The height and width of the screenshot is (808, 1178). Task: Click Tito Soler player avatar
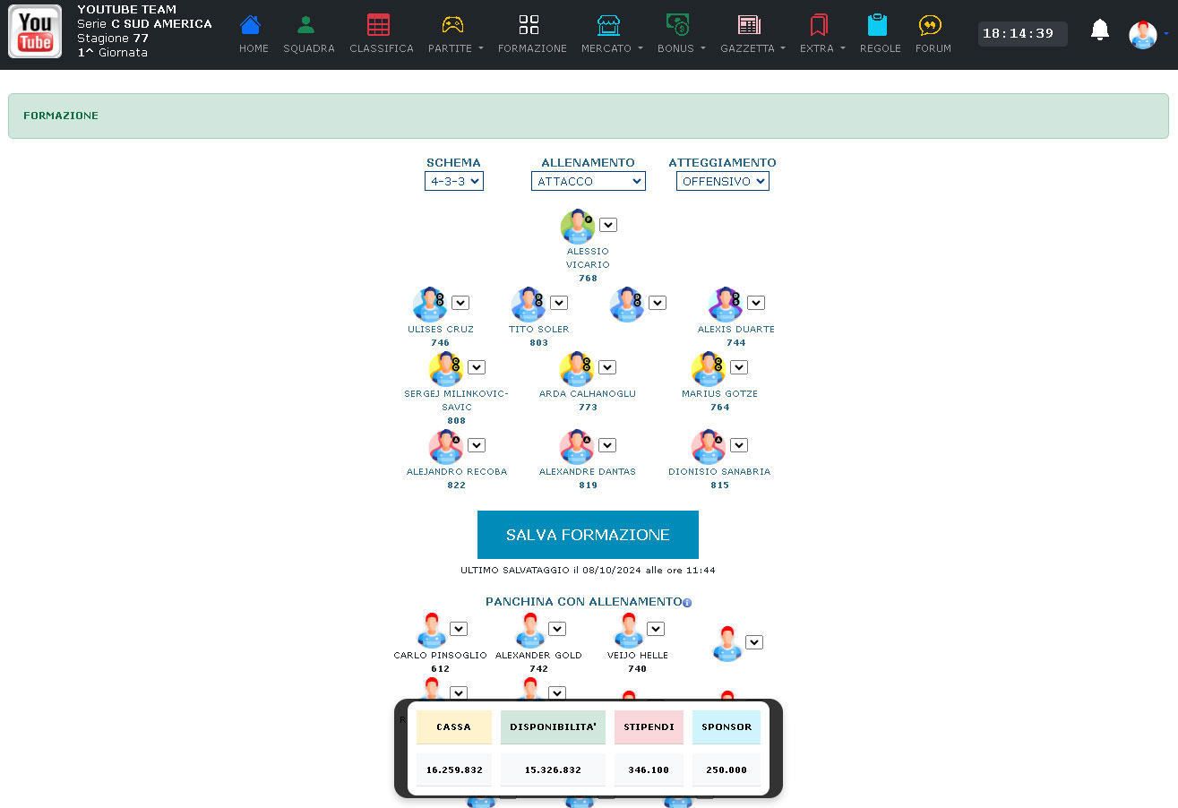tap(529, 305)
